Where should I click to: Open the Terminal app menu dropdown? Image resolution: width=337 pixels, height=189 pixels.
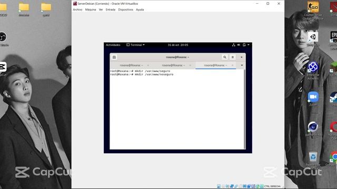pyautogui.click(x=136, y=45)
